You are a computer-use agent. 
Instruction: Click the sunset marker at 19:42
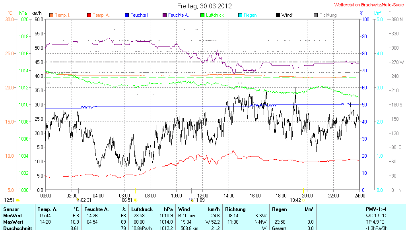[303, 200]
